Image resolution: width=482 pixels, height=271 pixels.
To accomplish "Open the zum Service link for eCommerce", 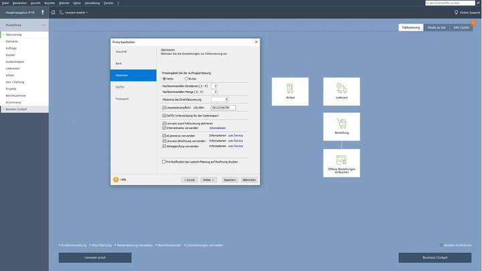I will tap(236, 135).
